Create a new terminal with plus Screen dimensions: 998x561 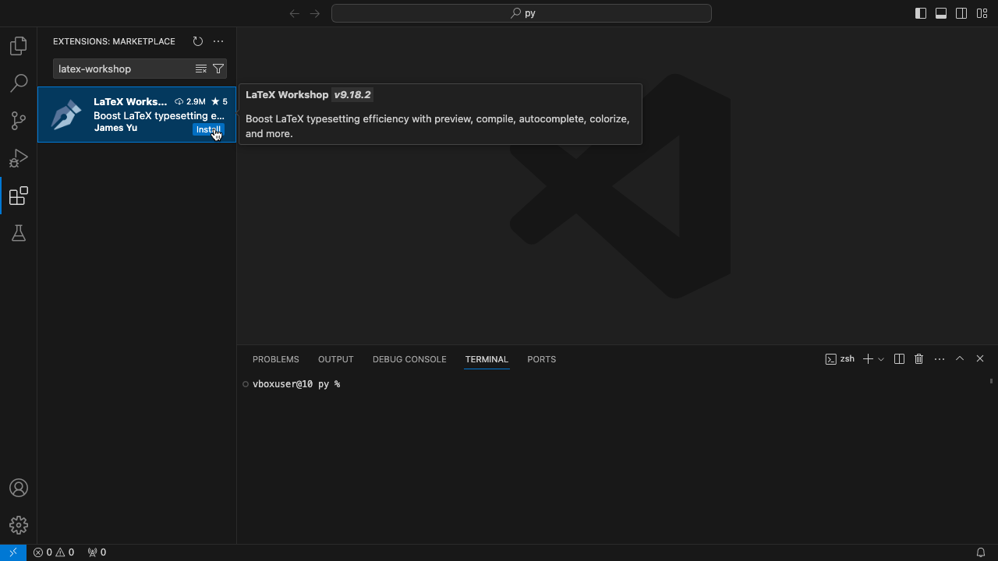coord(868,359)
